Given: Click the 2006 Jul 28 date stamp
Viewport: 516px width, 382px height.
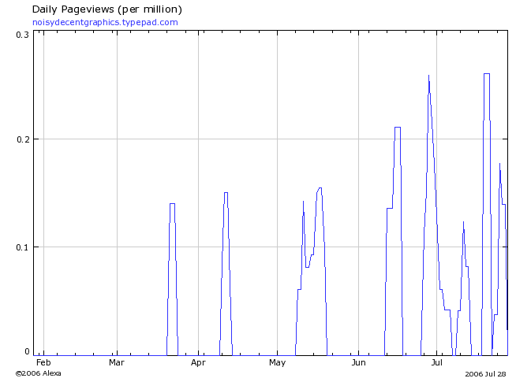Looking at the screenshot, I should (x=484, y=373).
